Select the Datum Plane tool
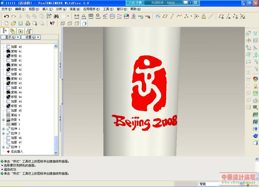 click(165, 16)
